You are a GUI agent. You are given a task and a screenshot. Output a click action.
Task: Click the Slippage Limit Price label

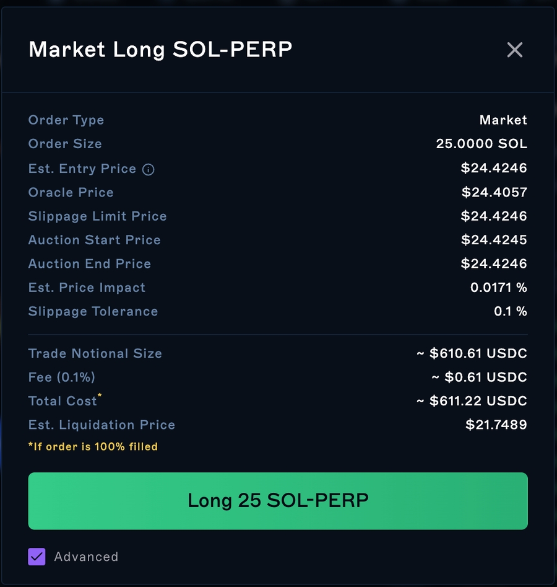pyautogui.click(x=98, y=216)
